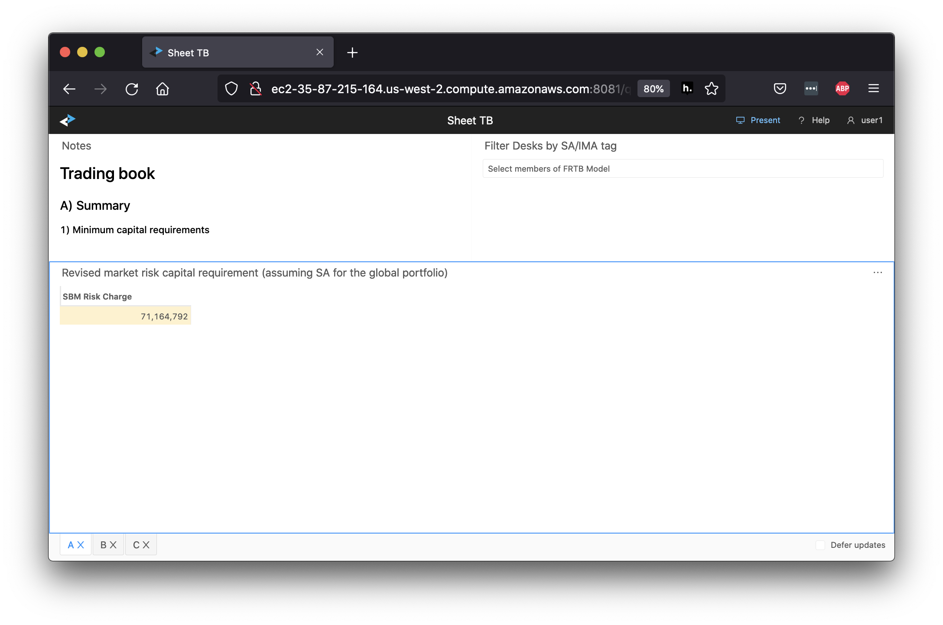Click the SBM Risk Charge column header
This screenshot has width=943, height=625.
[126, 296]
